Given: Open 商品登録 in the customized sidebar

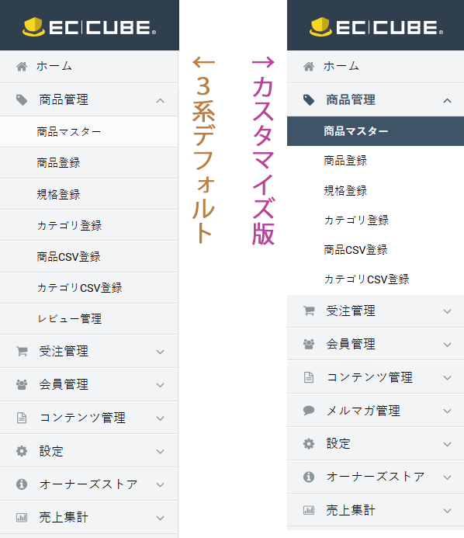Looking at the screenshot, I should pyautogui.click(x=376, y=161).
